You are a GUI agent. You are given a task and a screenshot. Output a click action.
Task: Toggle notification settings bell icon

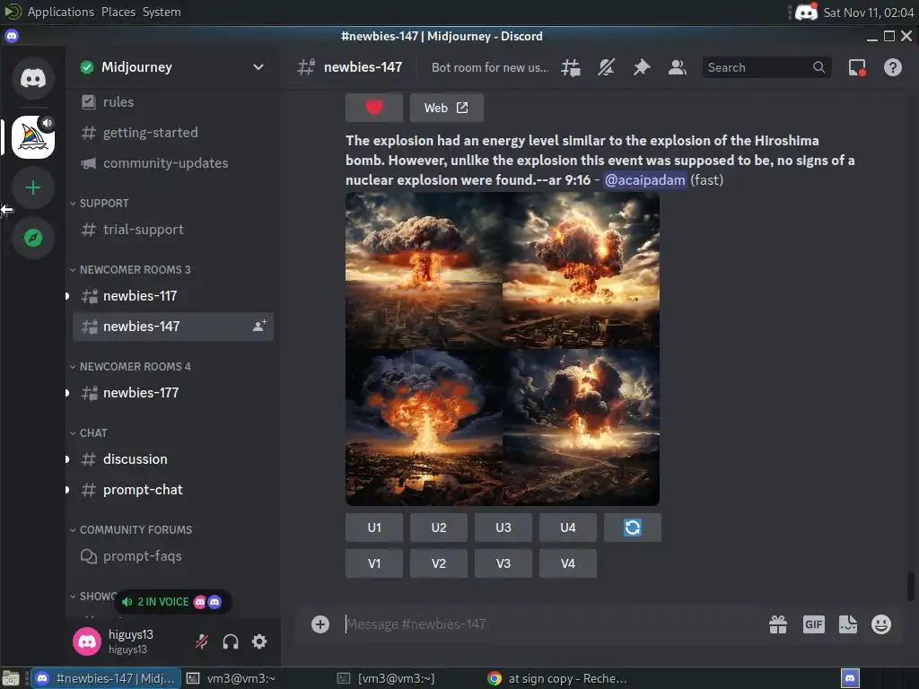606,67
